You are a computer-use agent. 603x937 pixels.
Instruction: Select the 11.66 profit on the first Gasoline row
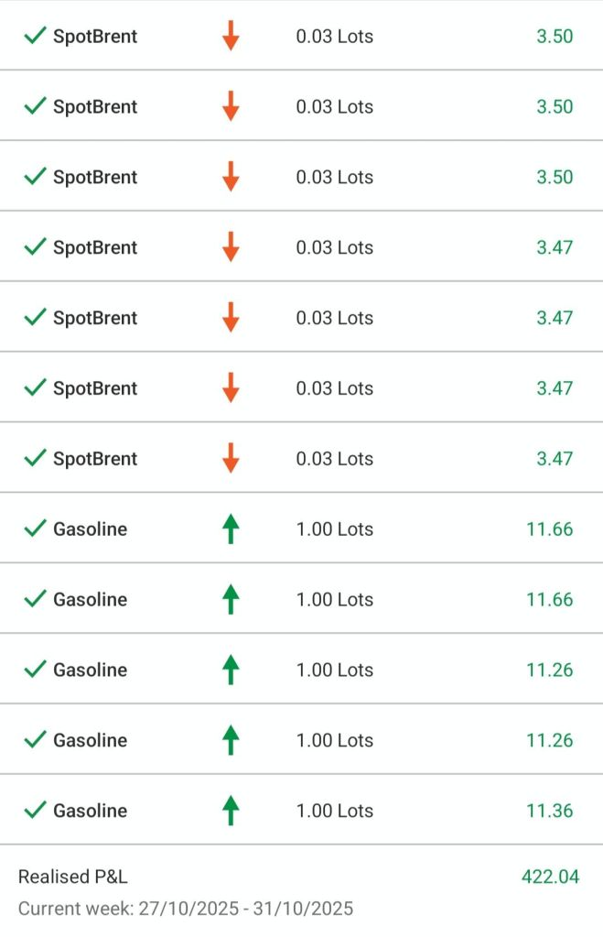pos(549,529)
